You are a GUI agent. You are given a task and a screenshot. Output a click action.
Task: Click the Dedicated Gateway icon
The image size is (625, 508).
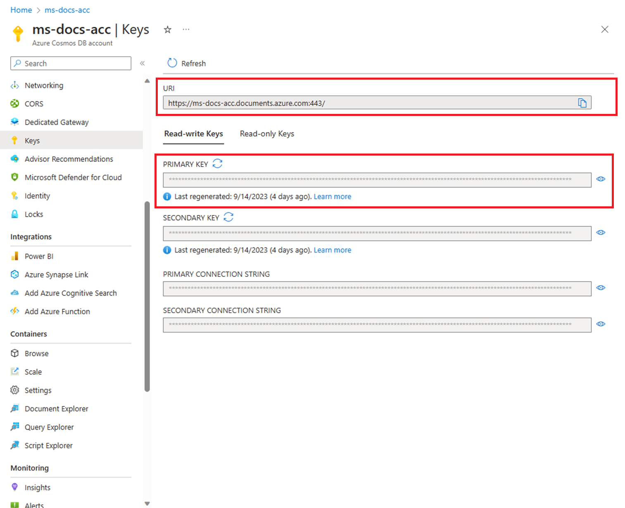click(15, 122)
